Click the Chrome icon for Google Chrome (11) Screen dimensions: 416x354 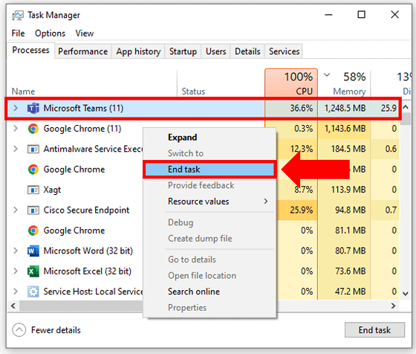click(33, 129)
